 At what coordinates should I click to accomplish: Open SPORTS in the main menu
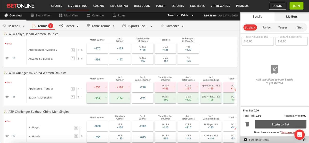tap(57, 6)
